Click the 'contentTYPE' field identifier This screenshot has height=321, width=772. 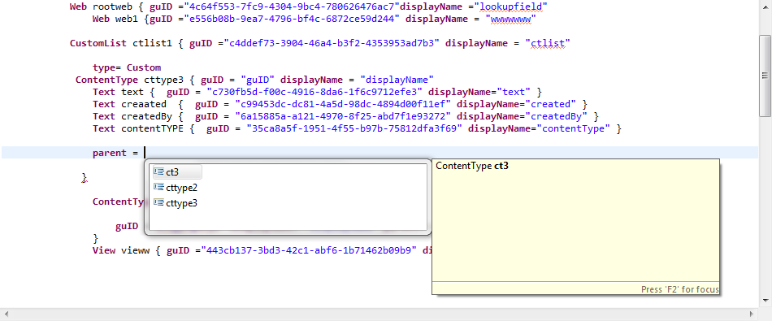(x=153, y=128)
